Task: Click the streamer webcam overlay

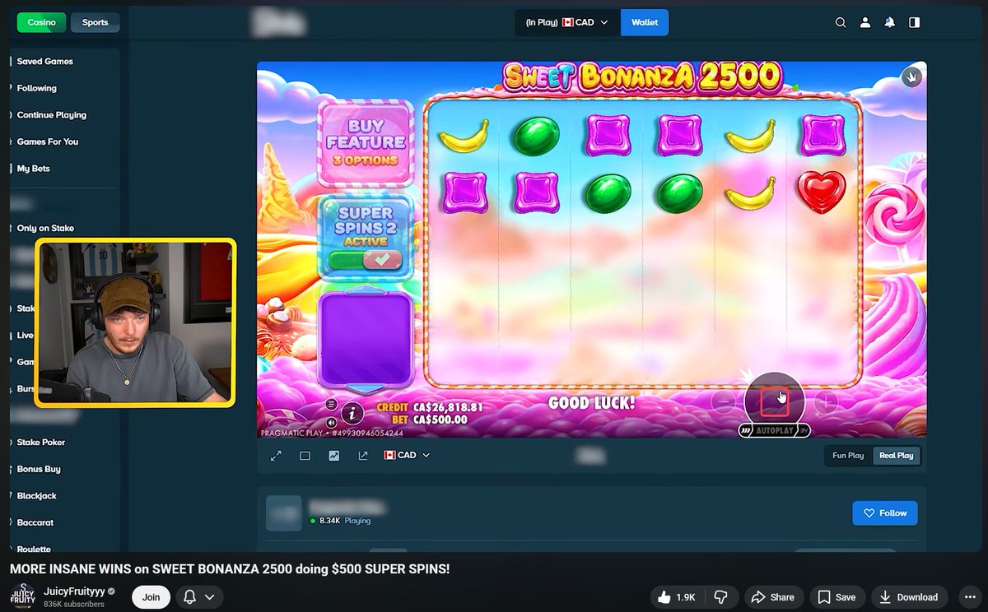Action: 135,322
